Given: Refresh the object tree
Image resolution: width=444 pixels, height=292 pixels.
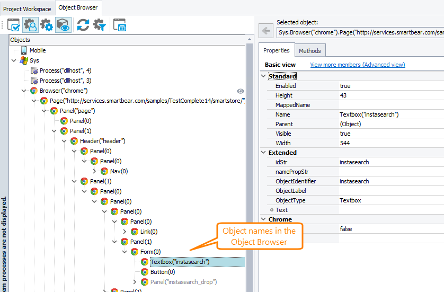Looking at the screenshot, I should [83, 25].
